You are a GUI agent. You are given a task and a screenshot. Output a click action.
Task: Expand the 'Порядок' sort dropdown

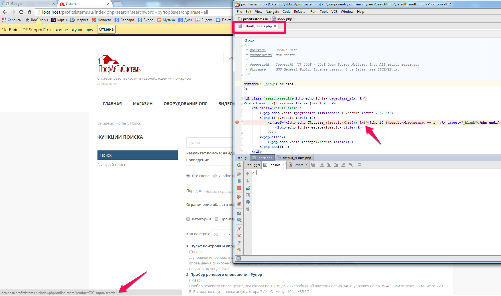(x=218, y=191)
